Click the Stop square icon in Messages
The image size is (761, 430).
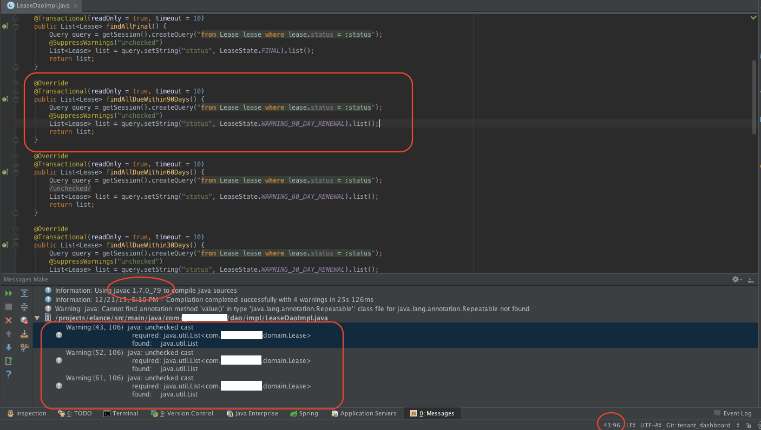tap(9, 307)
